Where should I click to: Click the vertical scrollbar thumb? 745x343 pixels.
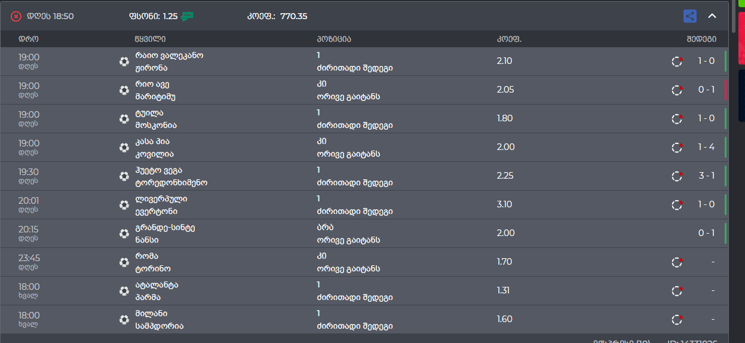point(734,17)
